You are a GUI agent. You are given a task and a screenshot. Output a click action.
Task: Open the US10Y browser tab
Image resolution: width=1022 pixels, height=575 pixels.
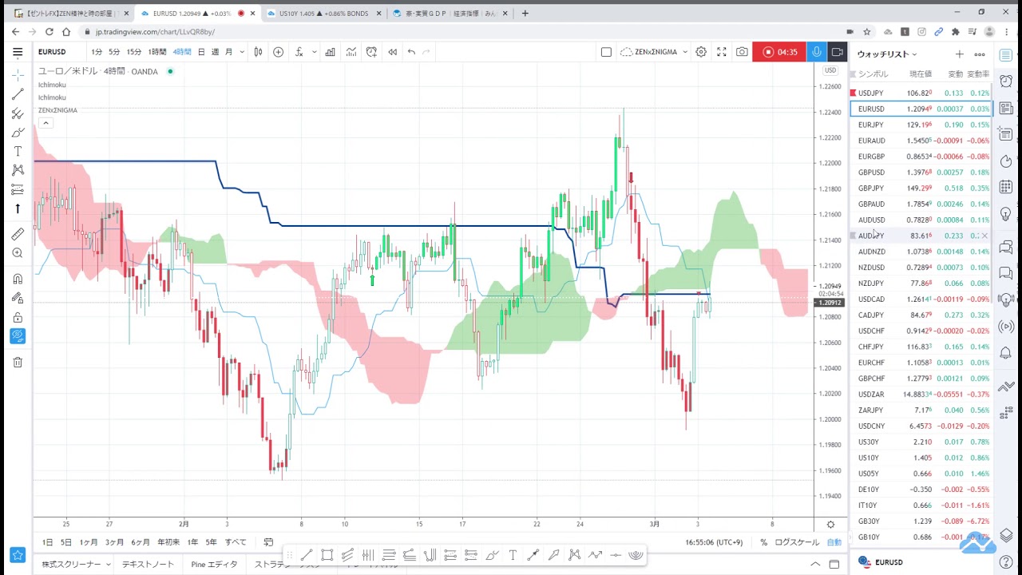[323, 14]
